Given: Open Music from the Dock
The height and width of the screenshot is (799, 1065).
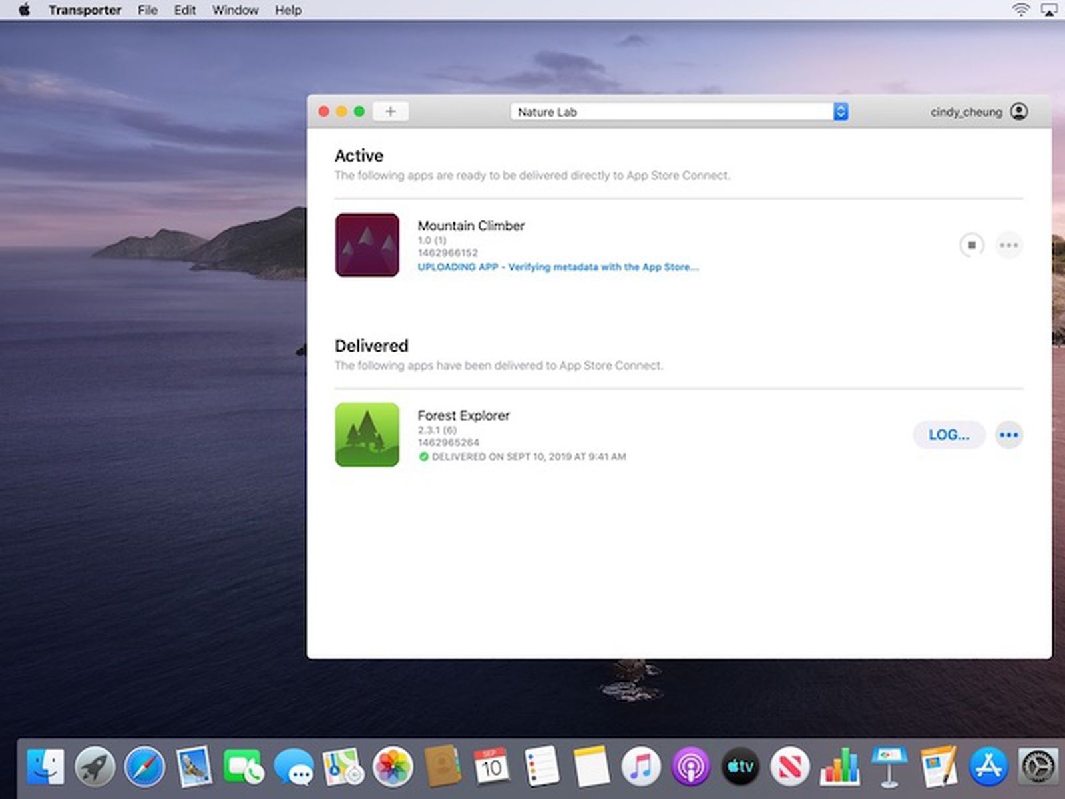Looking at the screenshot, I should point(641,766).
